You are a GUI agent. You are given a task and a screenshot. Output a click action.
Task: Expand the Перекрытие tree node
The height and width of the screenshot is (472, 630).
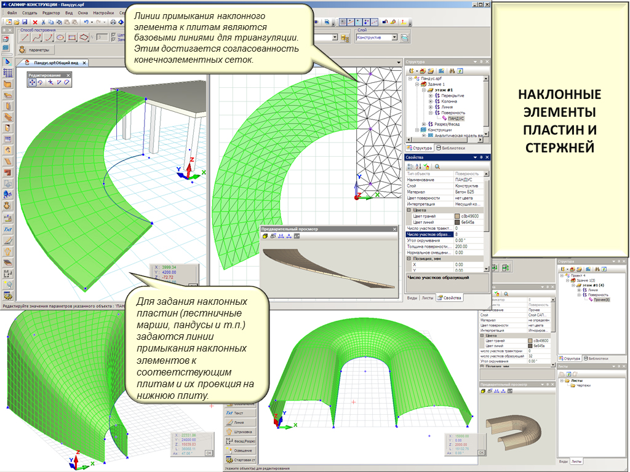[x=431, y=96]
